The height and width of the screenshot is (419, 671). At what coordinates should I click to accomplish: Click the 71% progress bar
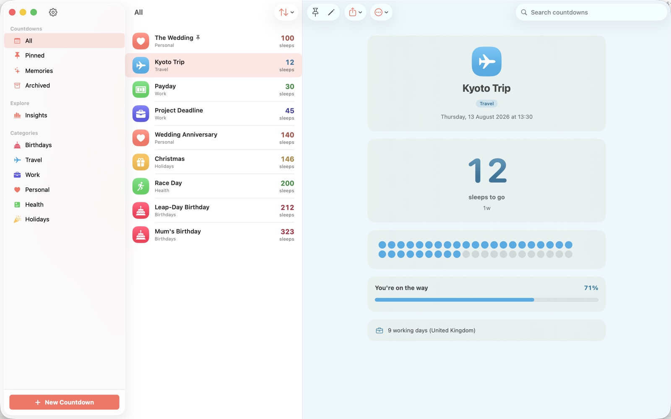[486, 300]
